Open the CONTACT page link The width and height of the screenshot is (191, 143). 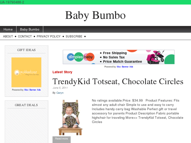[x=25, y=36]
